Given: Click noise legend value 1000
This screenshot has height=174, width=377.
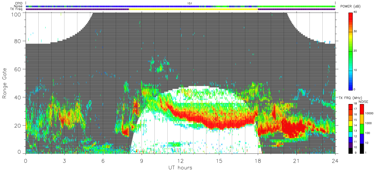Looking at the screenshot, I should coord(369,123).
